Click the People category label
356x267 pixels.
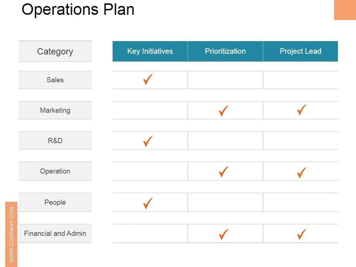pos(55,202)
